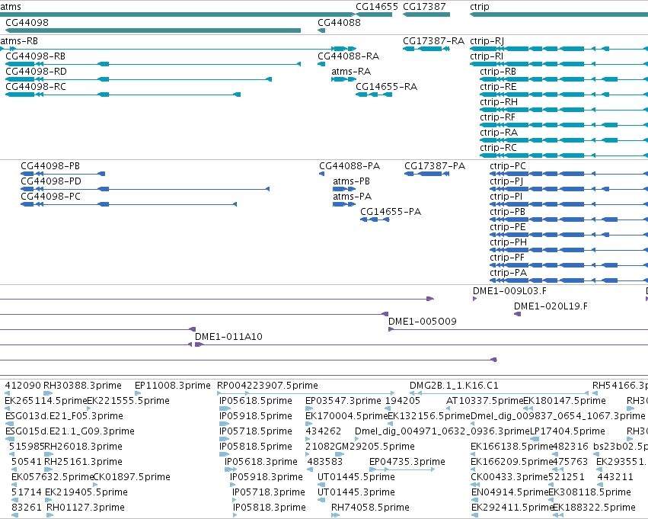Select the atms gene label
Viewport: 648px width, 519px height.
pyautogui.click(x=11, y=7)
